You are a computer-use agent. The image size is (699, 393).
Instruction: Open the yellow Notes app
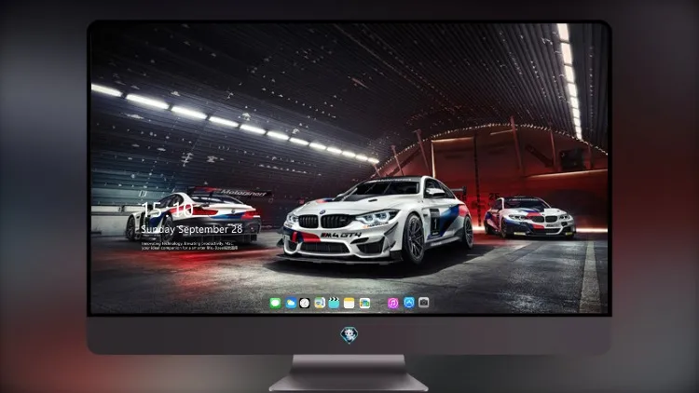pos(349,303)
